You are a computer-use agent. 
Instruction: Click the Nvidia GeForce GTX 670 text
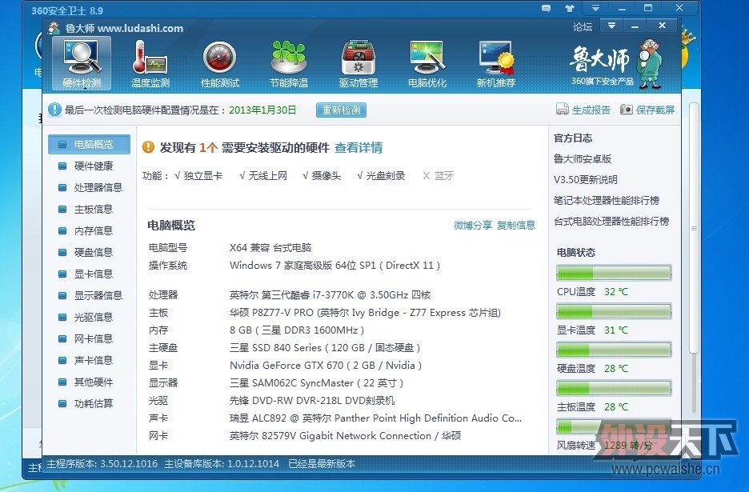tap(326, 366)
